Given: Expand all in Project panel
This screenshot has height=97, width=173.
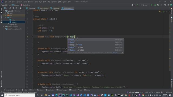Looking at the screenshot, I should (13, 8).
